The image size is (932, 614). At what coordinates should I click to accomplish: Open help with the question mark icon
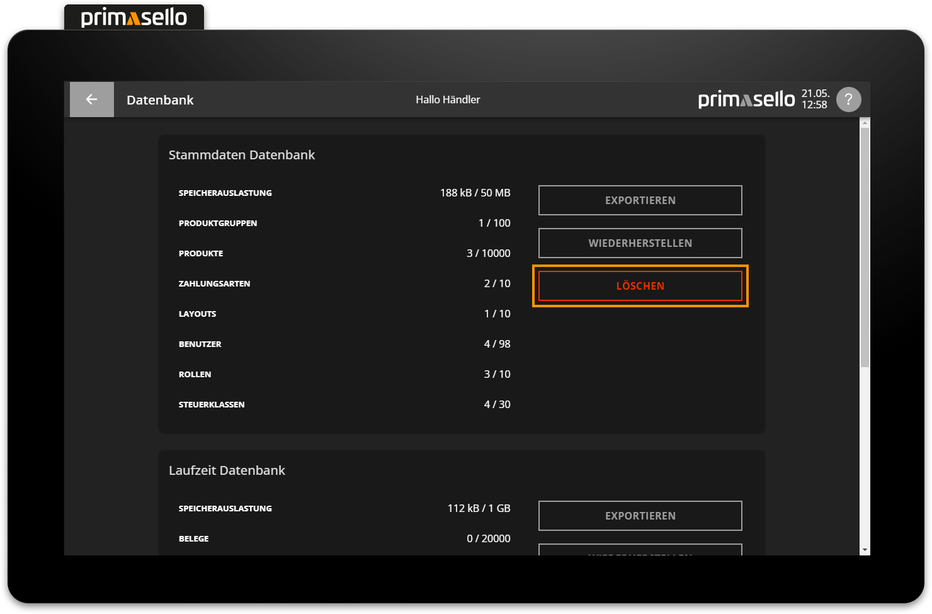(x=848, y=99)
